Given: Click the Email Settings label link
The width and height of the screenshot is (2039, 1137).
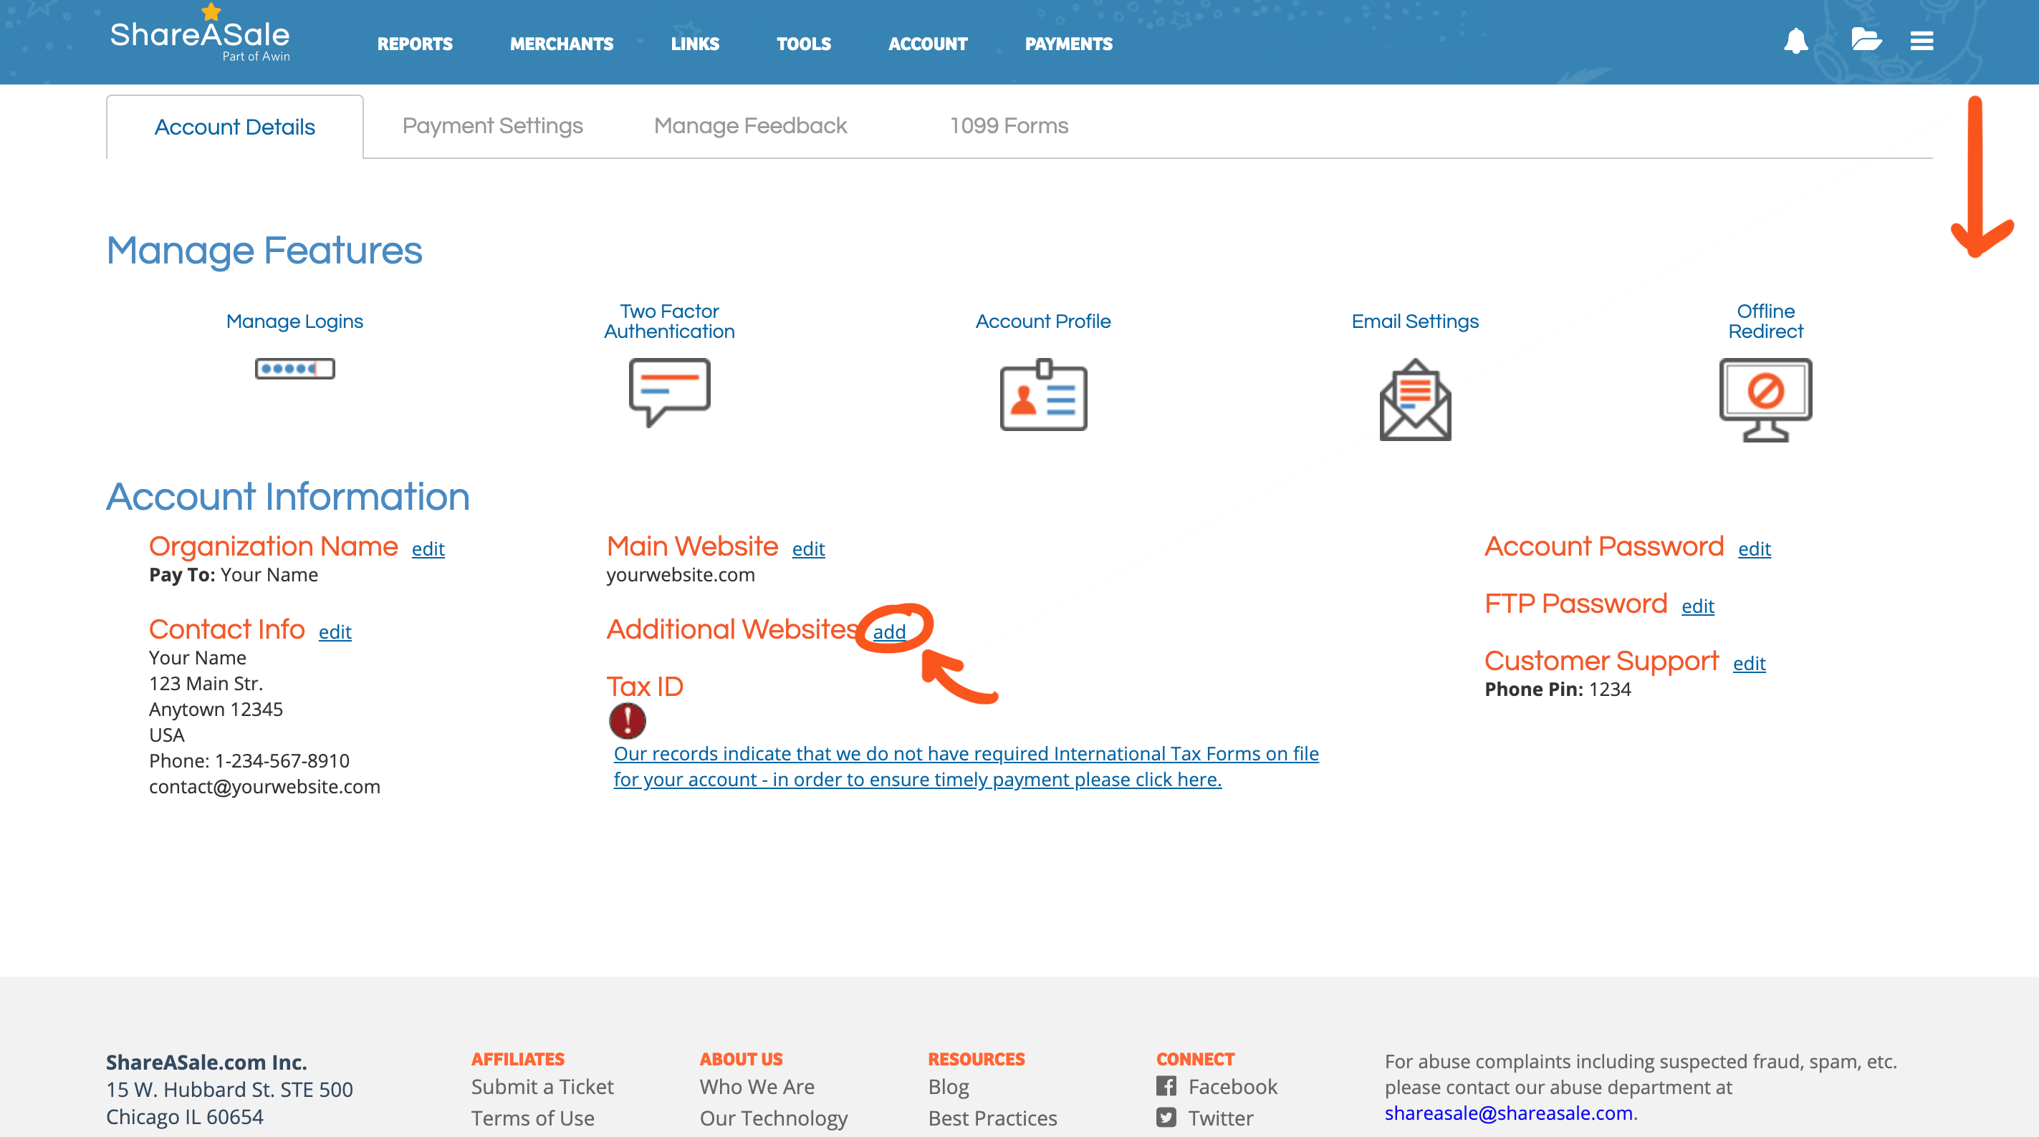Looking at the screenshot, I should (1415, 321).
